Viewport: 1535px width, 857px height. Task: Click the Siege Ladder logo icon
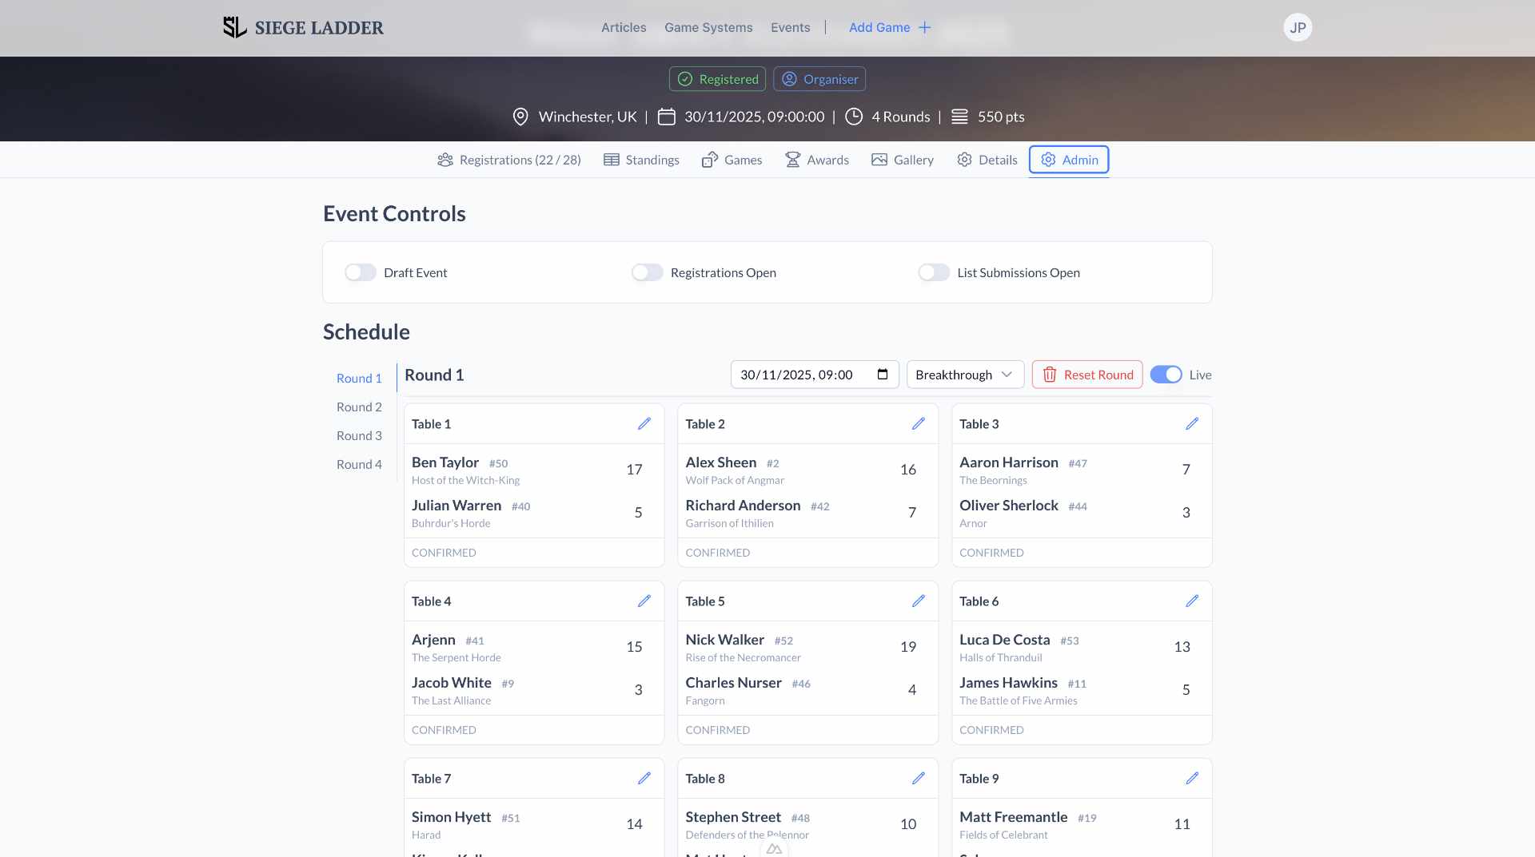234,27
